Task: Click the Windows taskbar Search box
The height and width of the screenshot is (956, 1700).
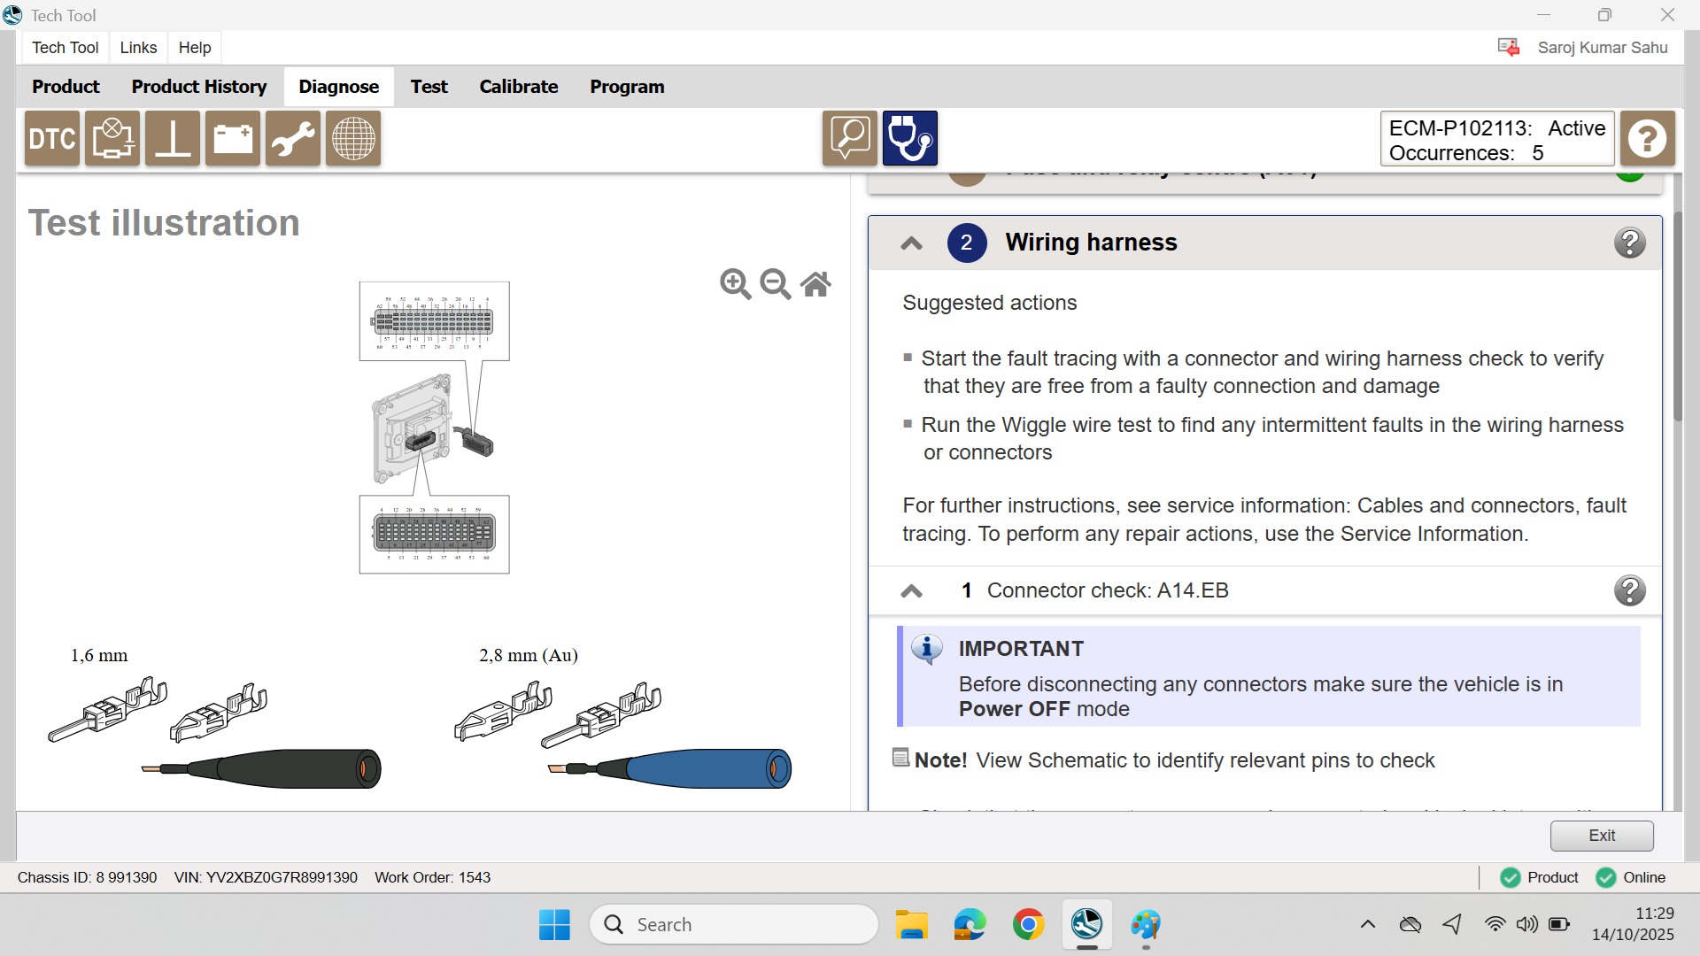Action: point(735,925)
